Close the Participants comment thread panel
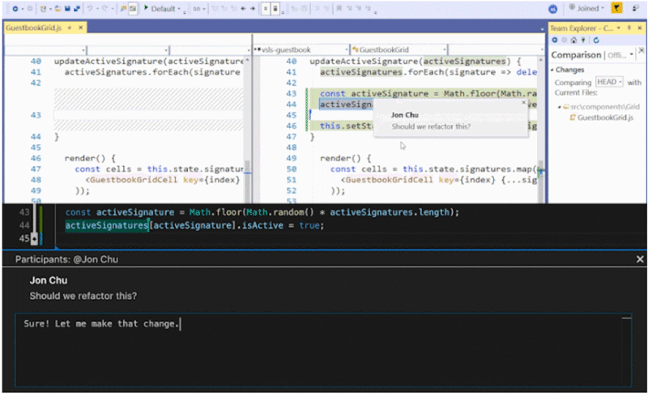The height and width of the screenshot is (393, 648). (640, 259)
